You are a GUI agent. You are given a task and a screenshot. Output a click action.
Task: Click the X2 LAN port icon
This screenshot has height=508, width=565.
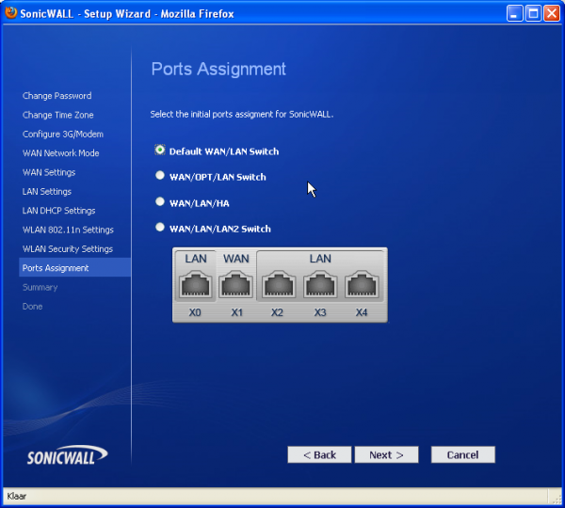[x=279, y=284]
